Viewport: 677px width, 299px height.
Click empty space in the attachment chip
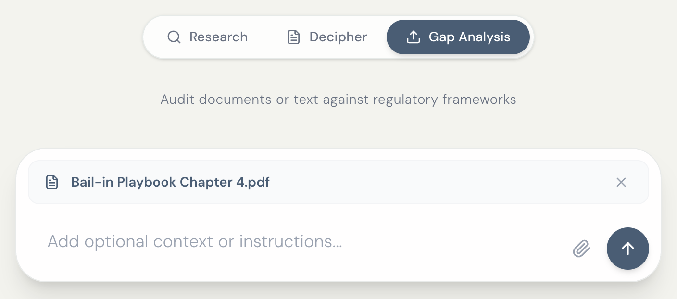point(433,182)
